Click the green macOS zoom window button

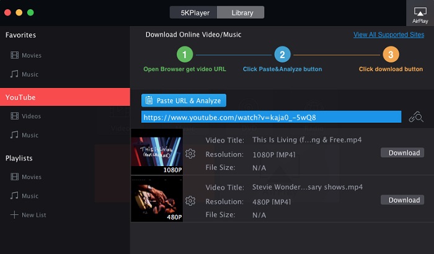tap(30, 12)
